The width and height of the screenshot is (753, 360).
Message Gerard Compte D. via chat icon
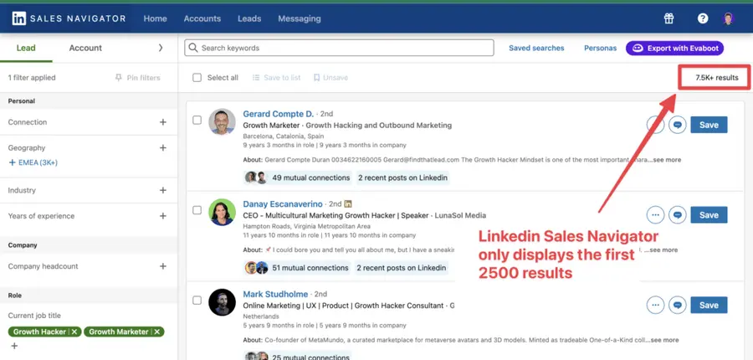[677, 125]
